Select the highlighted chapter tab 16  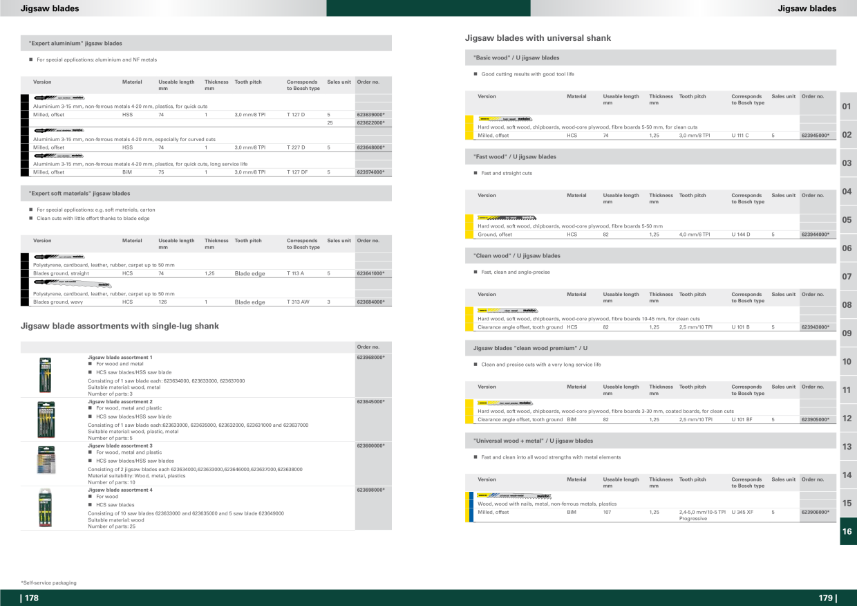848,531
